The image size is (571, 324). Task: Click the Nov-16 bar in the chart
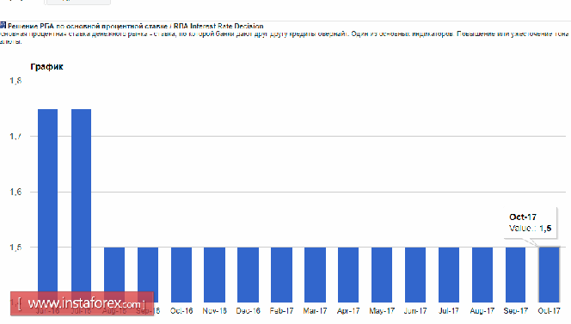pos(214,275)
